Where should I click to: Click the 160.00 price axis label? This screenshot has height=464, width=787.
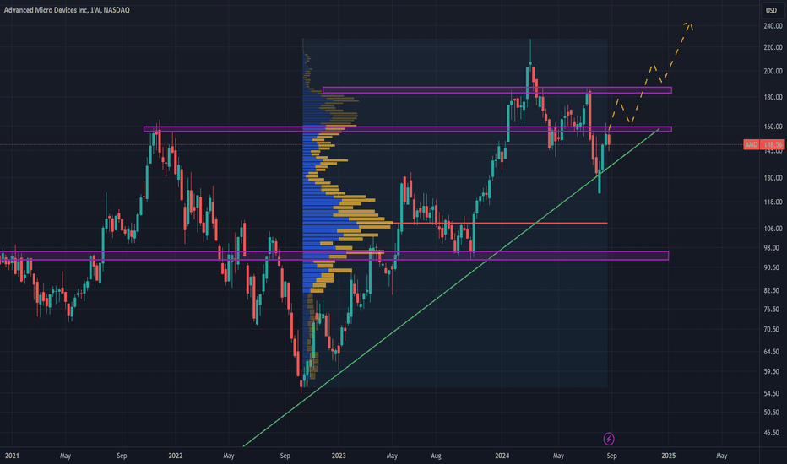coord(773,127)
